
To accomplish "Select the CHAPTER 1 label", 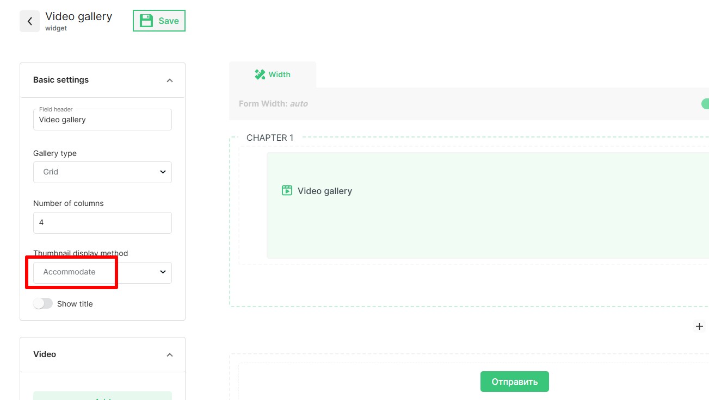I will coord(270,137).
